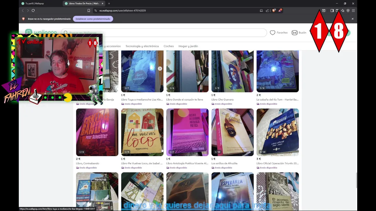The width and height of the screenshot is (376, 211).
Task: Open Libro, Contrabando listing title
Action: point(88,164)
